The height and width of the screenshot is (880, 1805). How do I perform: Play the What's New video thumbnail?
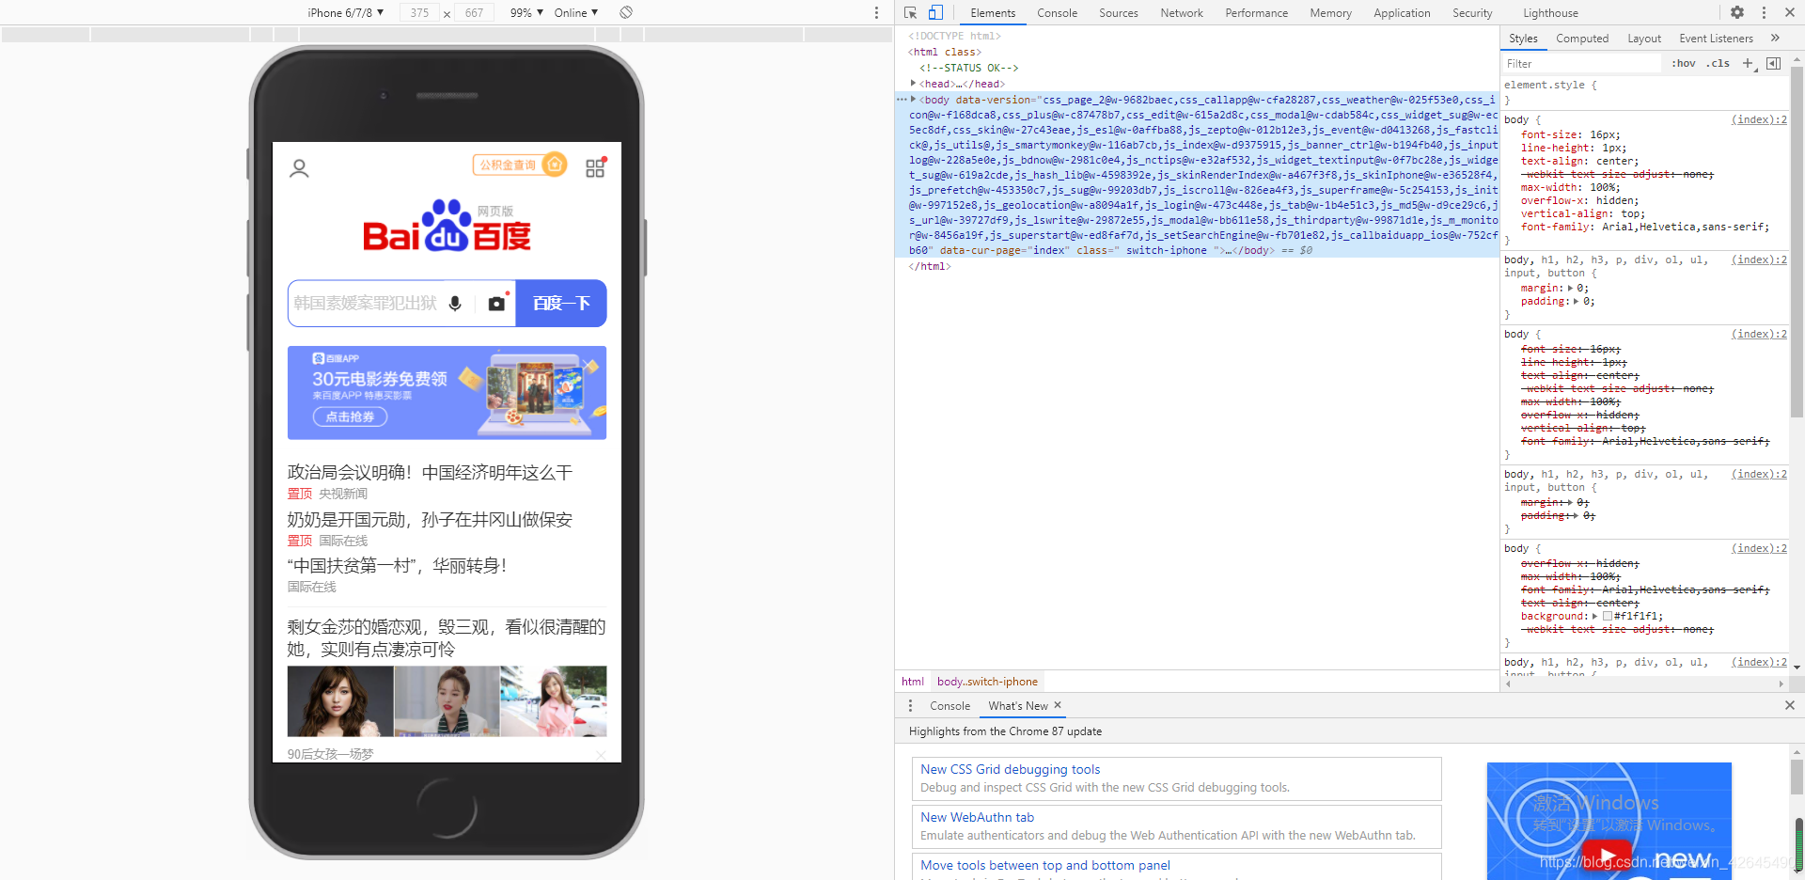1608,856
